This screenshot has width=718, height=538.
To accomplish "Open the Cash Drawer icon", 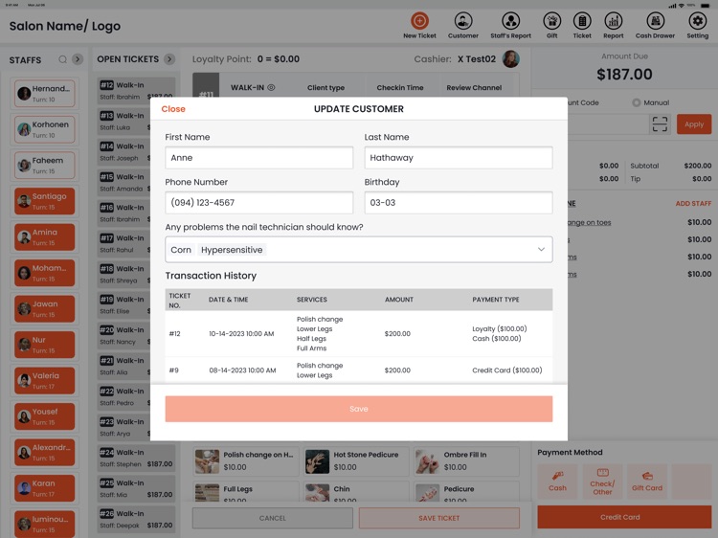I will (x=655, y=26).
